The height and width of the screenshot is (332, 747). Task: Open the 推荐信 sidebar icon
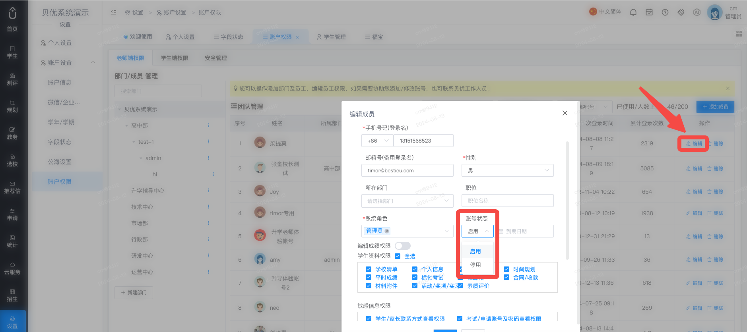coord(12,187)
